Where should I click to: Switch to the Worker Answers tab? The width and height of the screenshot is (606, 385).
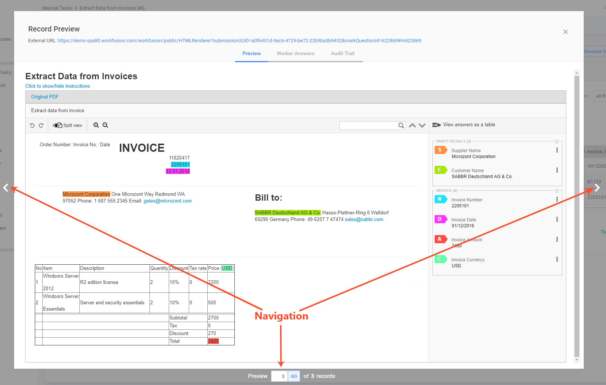point(296,54)
